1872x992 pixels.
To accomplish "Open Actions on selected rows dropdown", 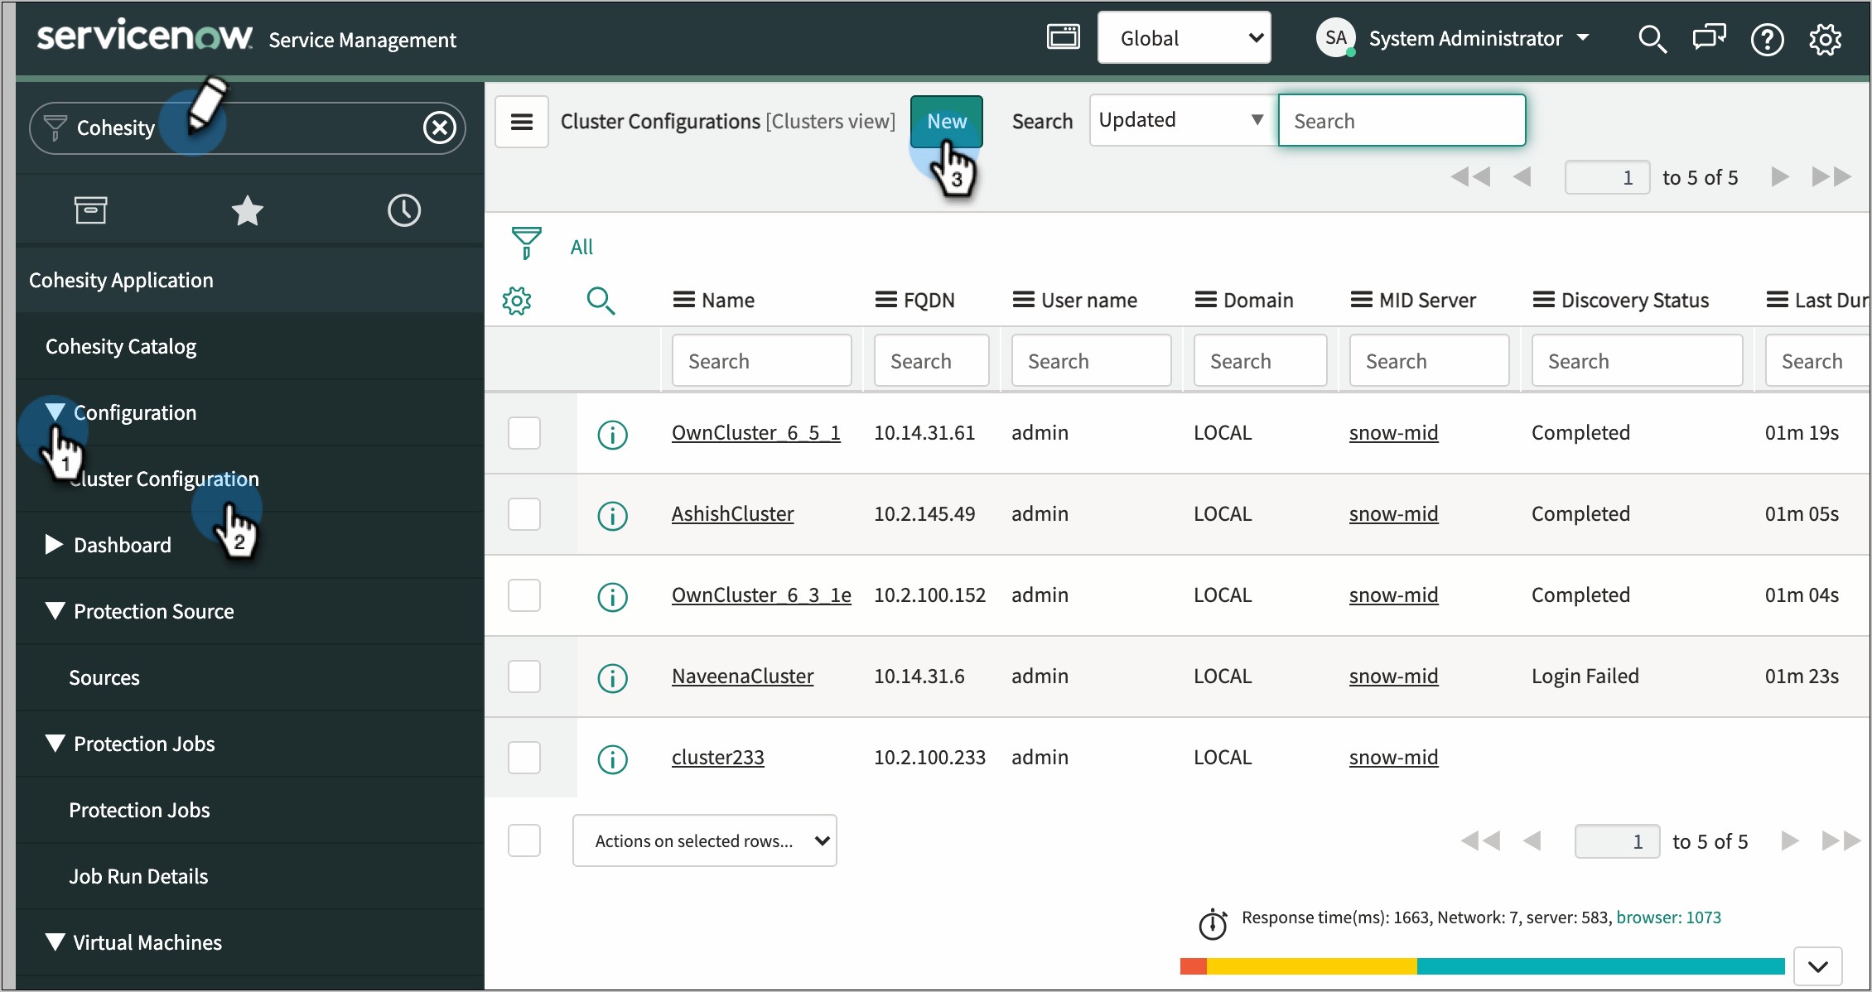I will [x=706, y=841].
